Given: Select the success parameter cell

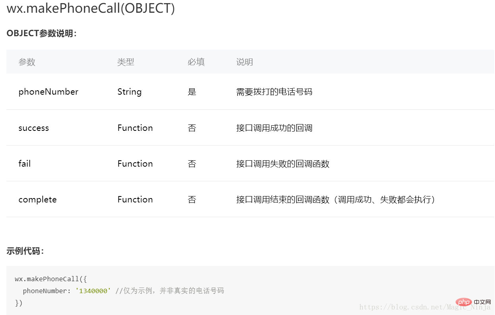Looking at the screenshot, I should tap(34, 128).
